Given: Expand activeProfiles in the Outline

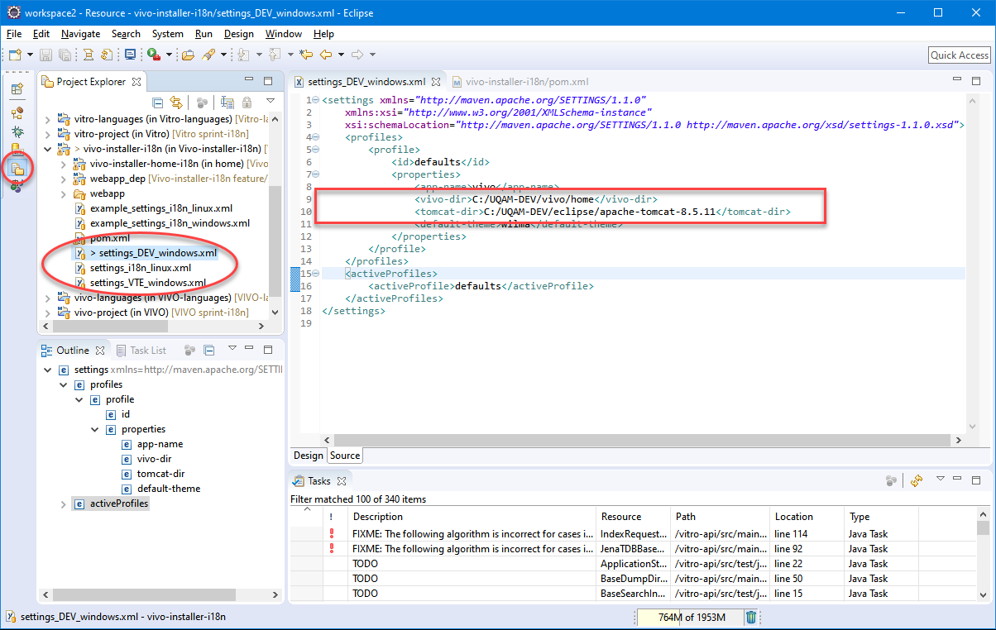Looking at the screenshot, I should (x=64, y=504).
